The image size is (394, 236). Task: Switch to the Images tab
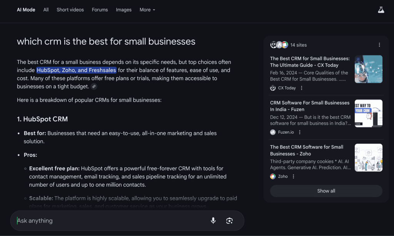124,10
